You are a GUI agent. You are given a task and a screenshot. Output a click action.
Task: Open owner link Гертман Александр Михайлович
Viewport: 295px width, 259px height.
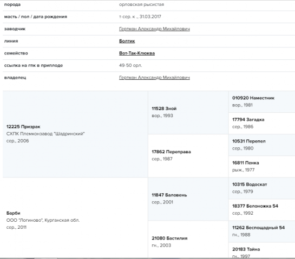tap(154, 78)
